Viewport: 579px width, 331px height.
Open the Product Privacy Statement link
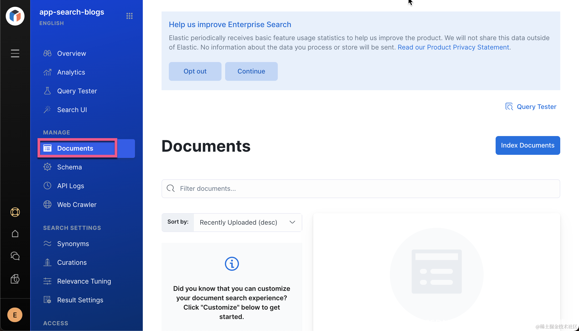click(x=453, y=47)
